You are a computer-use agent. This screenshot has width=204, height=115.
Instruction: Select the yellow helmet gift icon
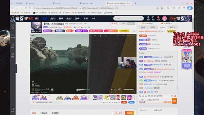(123, 98)
